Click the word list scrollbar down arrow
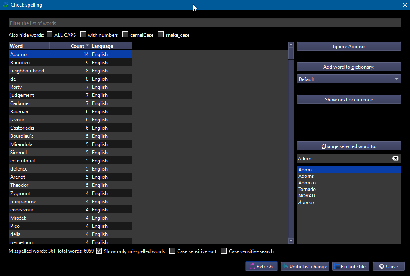The width and height of the screenshot is (410, 276). pyautogui.click(x=291, y=241)
